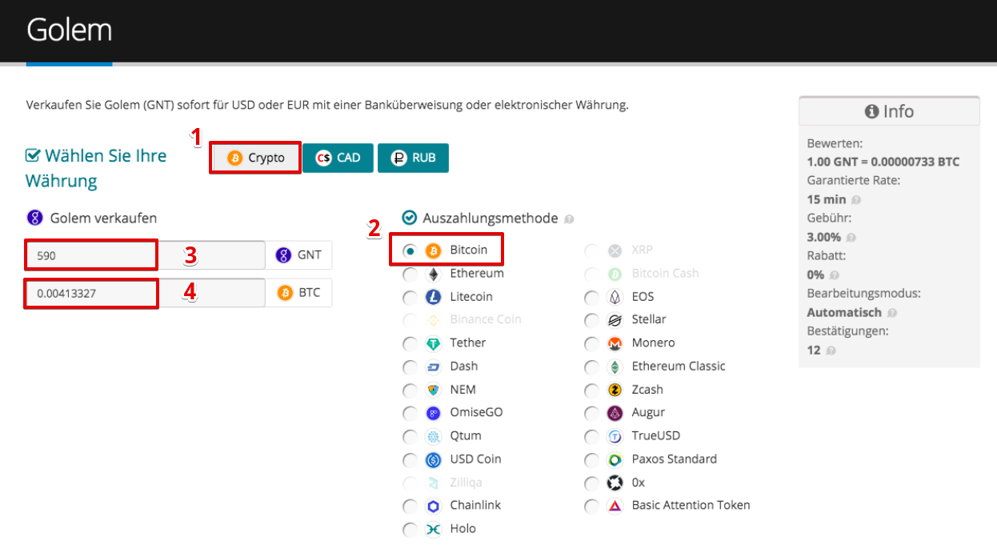Click the Golem icon beside GNT label

coord(283,255)
